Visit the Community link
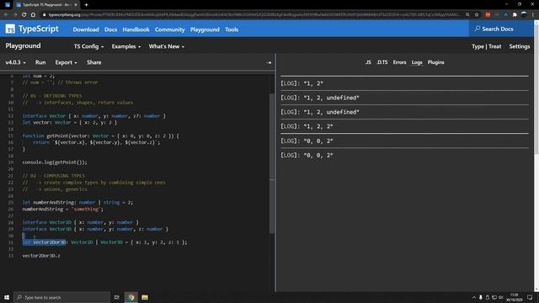The width and height of the screenshot is (539, 303). coord(169,29)
